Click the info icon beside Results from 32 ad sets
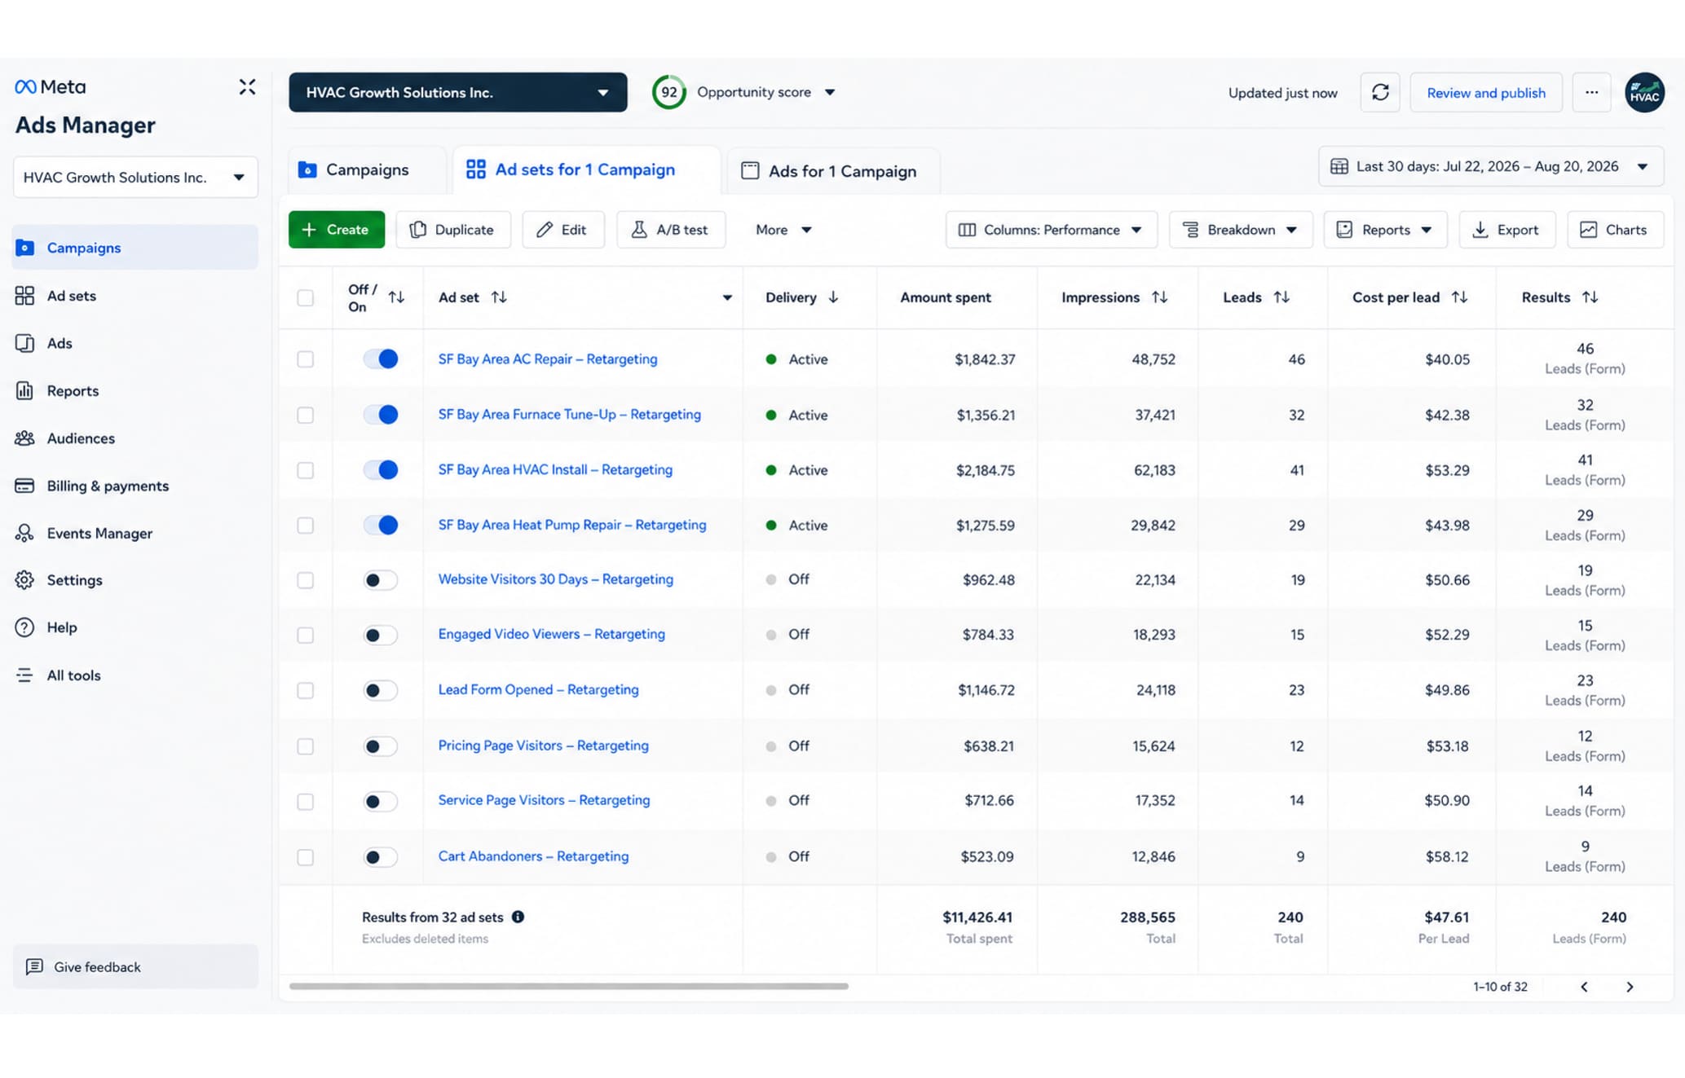This screenshot has height=1078, width=1685. [518, 917]
